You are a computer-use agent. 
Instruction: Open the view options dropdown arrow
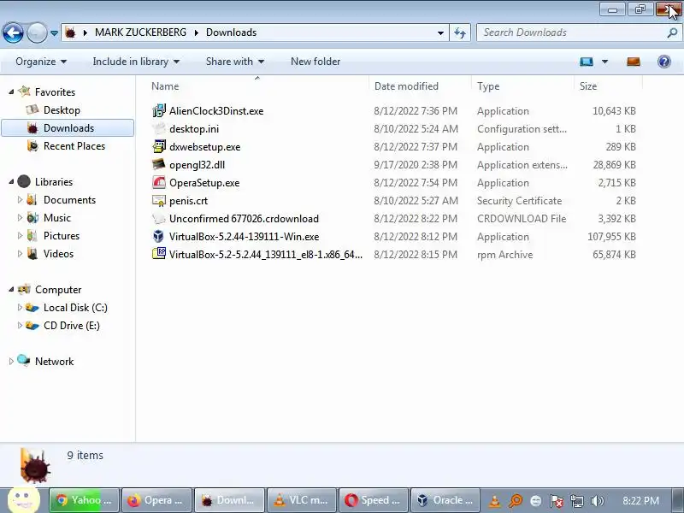[x=604, y=62]
